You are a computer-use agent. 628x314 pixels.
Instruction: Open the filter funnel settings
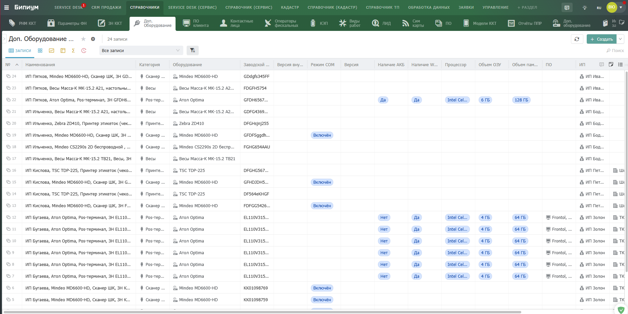192,50
